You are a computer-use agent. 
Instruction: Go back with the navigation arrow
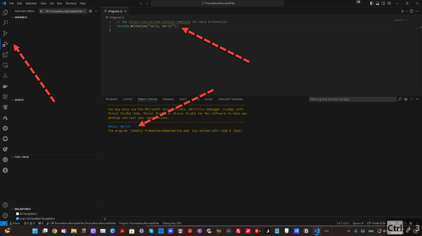click(x=141, y=3)
